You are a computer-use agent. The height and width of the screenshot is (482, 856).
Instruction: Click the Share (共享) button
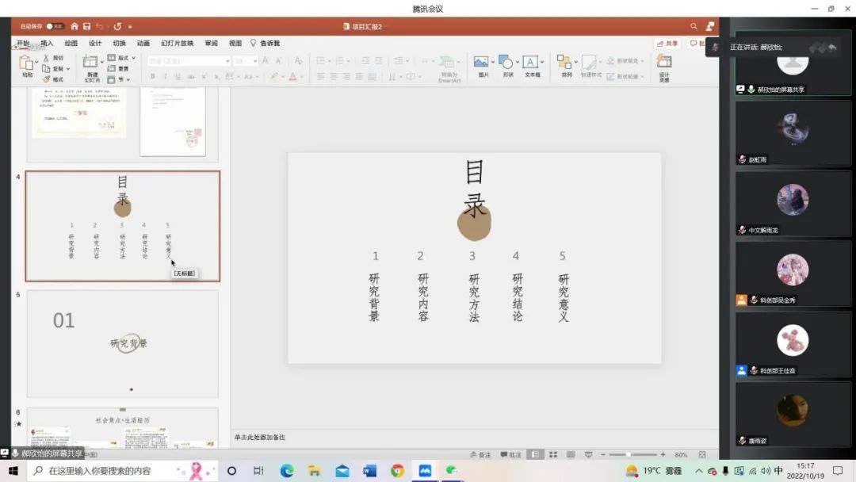point(667,44)
